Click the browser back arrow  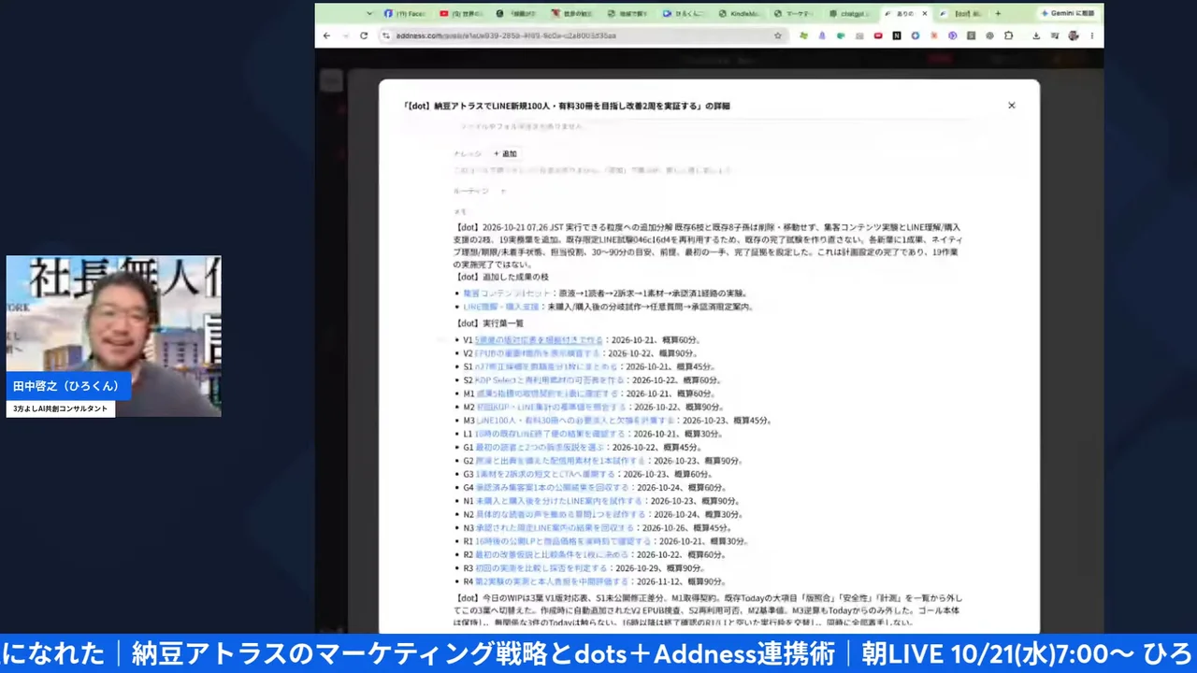pos(326,36)
